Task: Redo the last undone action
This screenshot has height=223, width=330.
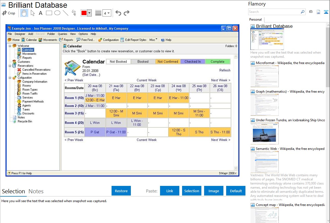Action: point(126,13)
